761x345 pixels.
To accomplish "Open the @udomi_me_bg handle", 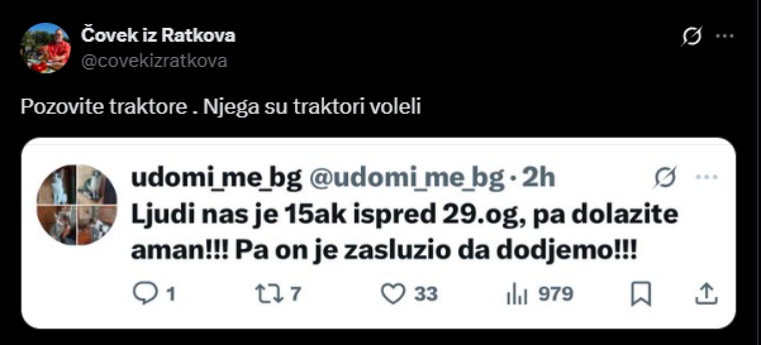I will coord(405,179).
